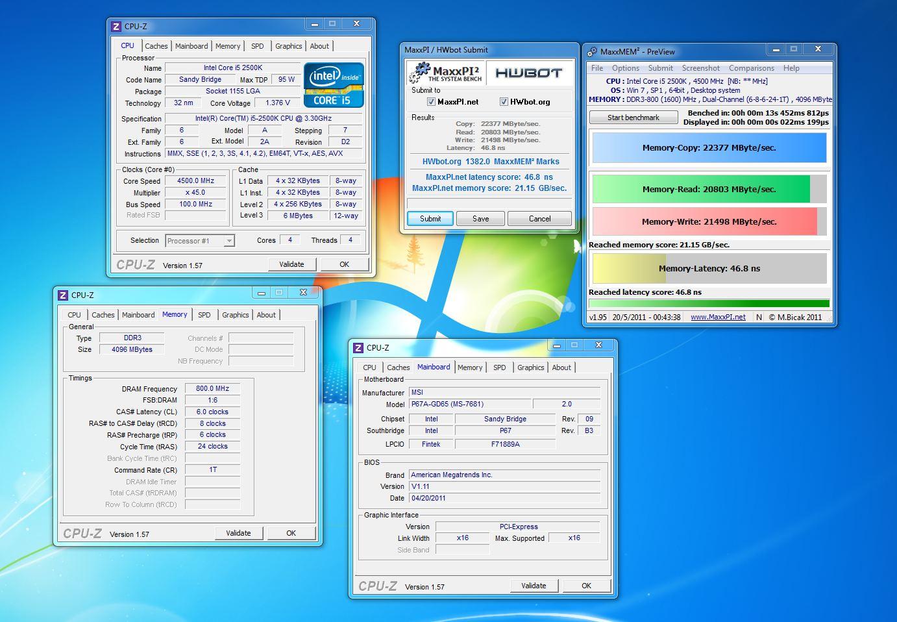Click the Memory-Read result bar
The width and height of the screenshot is (897, 622).
[709, 190]
